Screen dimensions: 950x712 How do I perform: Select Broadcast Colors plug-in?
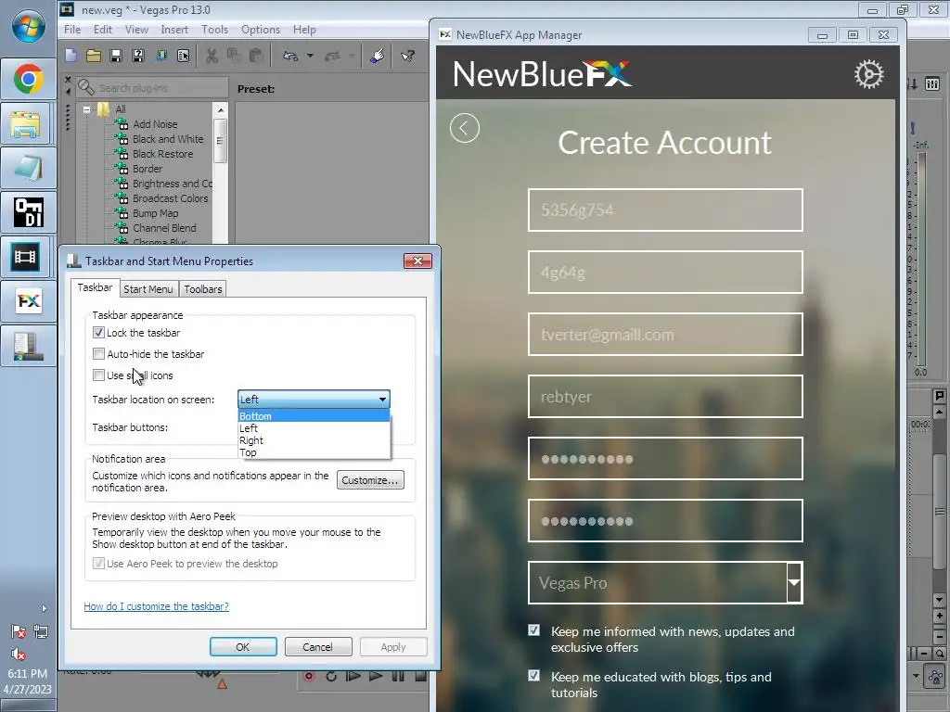coord(170,198)
